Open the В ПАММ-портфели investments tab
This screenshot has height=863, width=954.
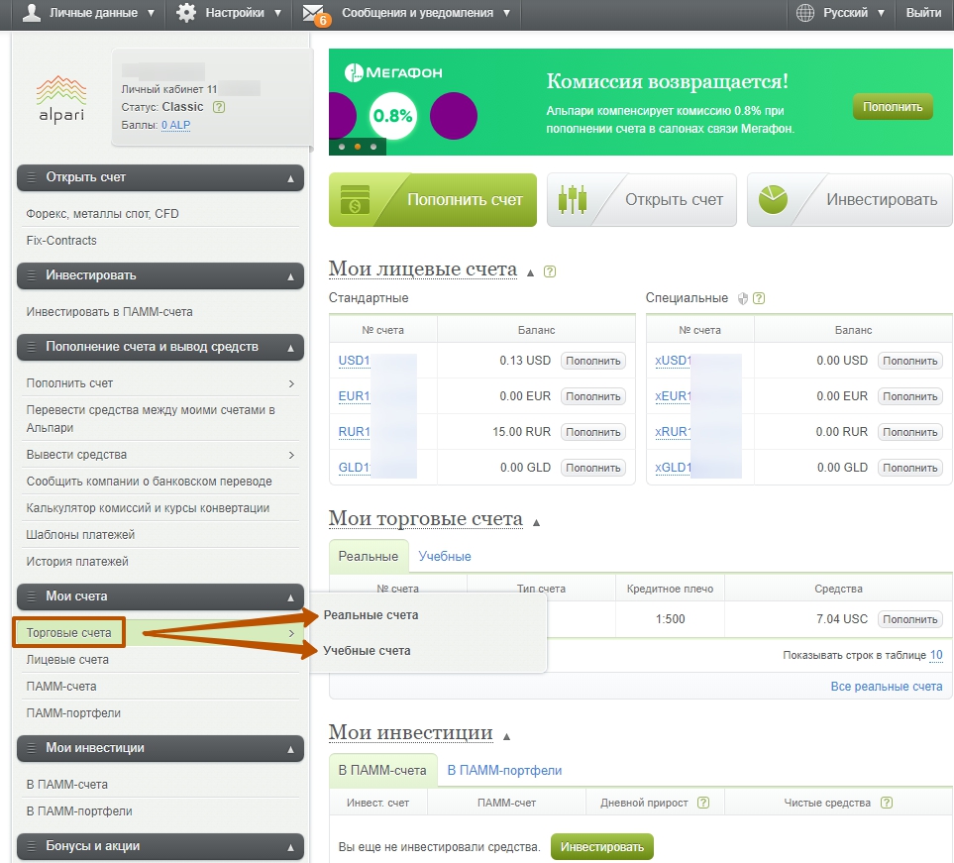coord(504,770)
